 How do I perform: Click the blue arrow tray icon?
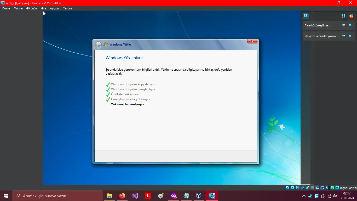click(316, 196)
